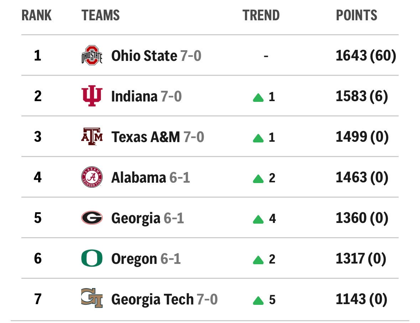The height and width of the screenshot is (323, 420).
Task: Click the Georgia Tech GT logo
Action: (x=92, y=298)
